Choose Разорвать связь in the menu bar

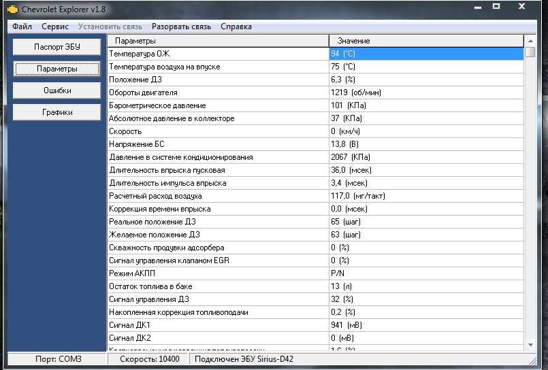[x=181, y=27]
